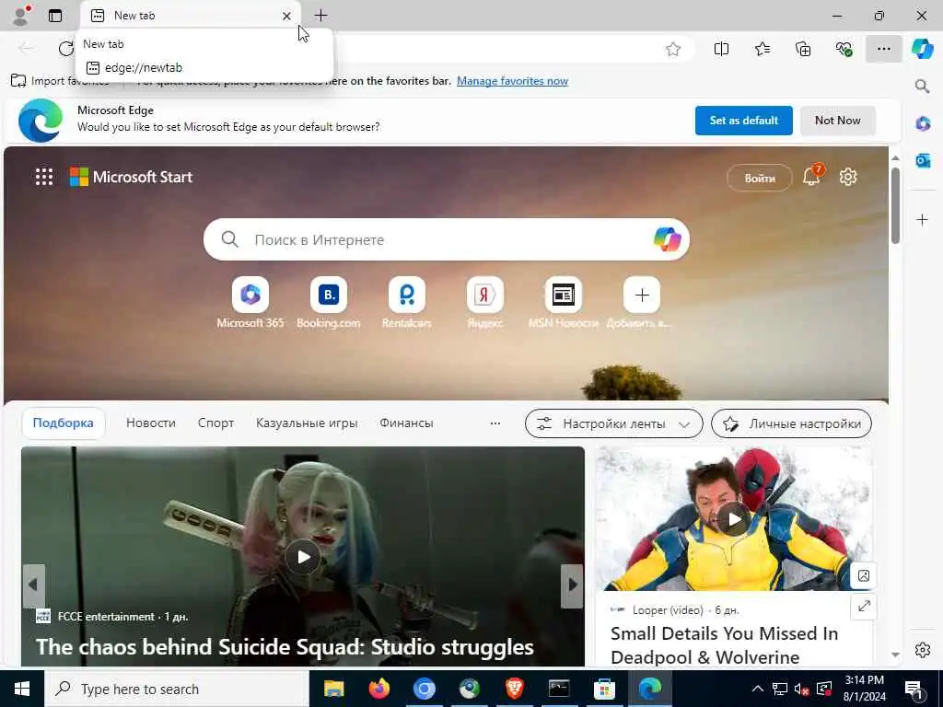Switch to Финансы tab
Image resolution: width=943 pixels, height=707 pixels.
pyautogui.click(x=406, y=423)
